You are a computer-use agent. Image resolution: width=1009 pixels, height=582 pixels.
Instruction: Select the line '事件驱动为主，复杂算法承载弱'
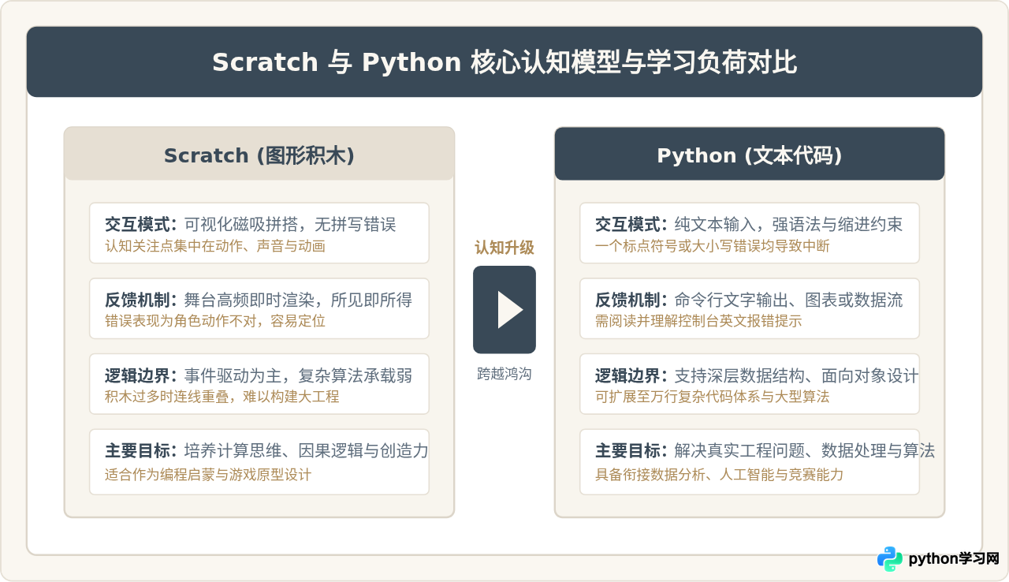(298, 375)
